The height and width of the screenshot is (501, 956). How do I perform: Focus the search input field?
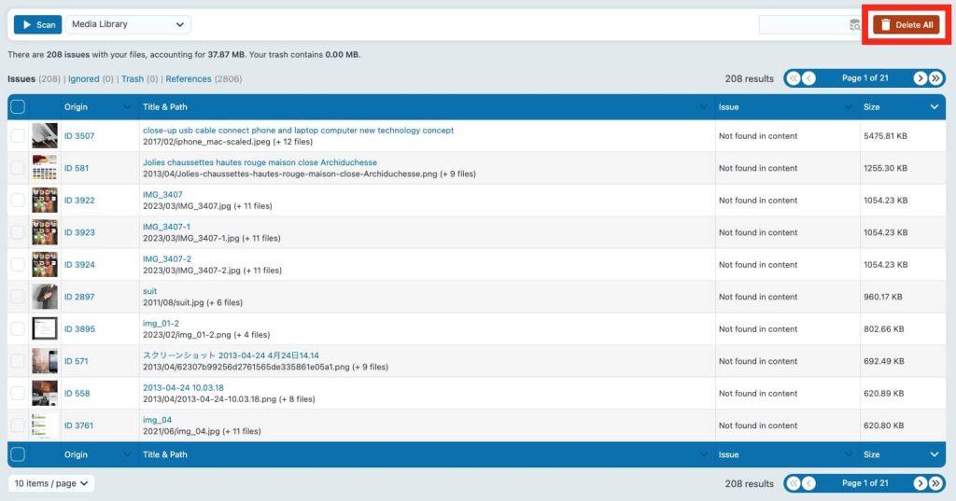coord(803,25)
